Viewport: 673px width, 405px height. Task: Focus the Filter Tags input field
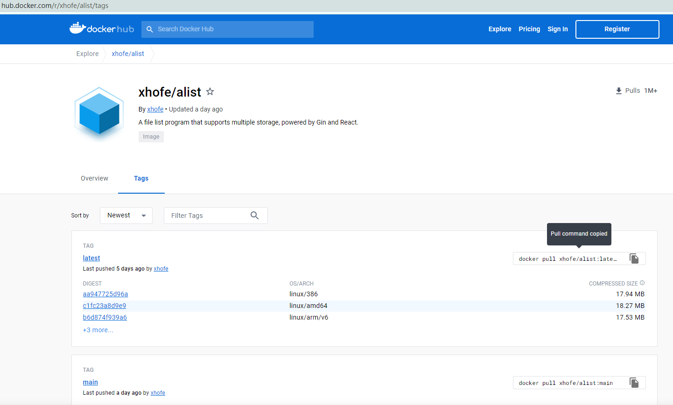point(216,216)
